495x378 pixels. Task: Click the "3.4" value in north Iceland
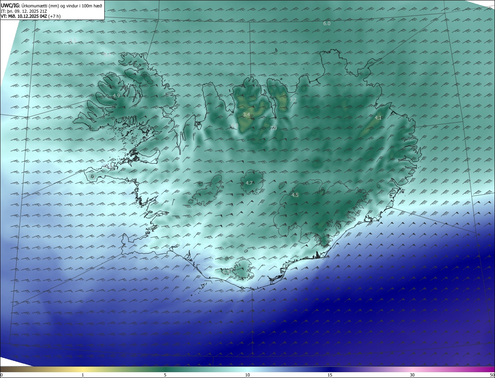[246, 115]
